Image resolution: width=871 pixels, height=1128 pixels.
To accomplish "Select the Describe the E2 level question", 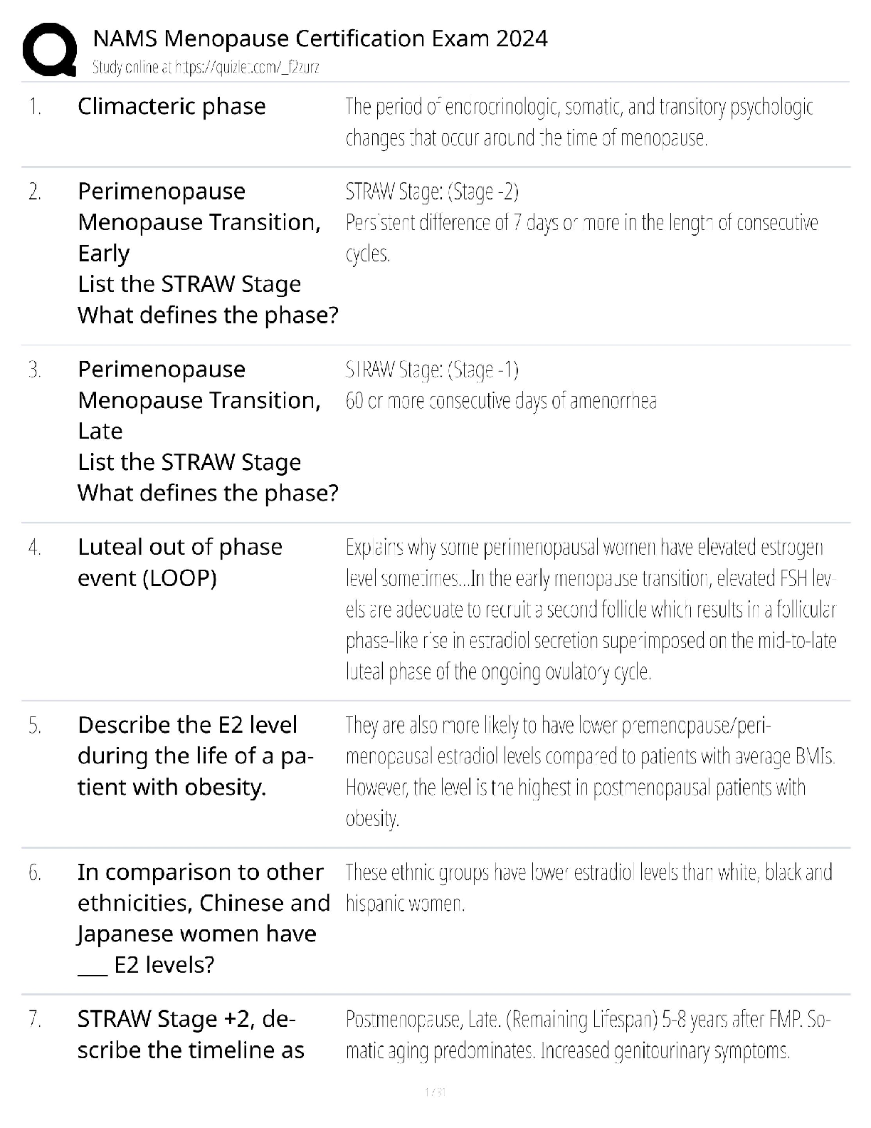I will pos(196,756).
